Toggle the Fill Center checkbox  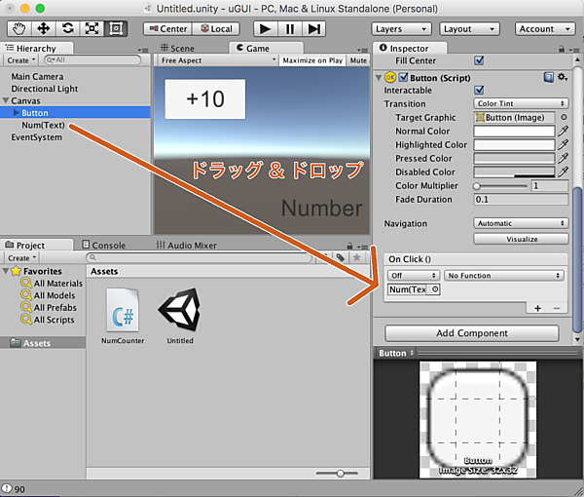[478, 60]
